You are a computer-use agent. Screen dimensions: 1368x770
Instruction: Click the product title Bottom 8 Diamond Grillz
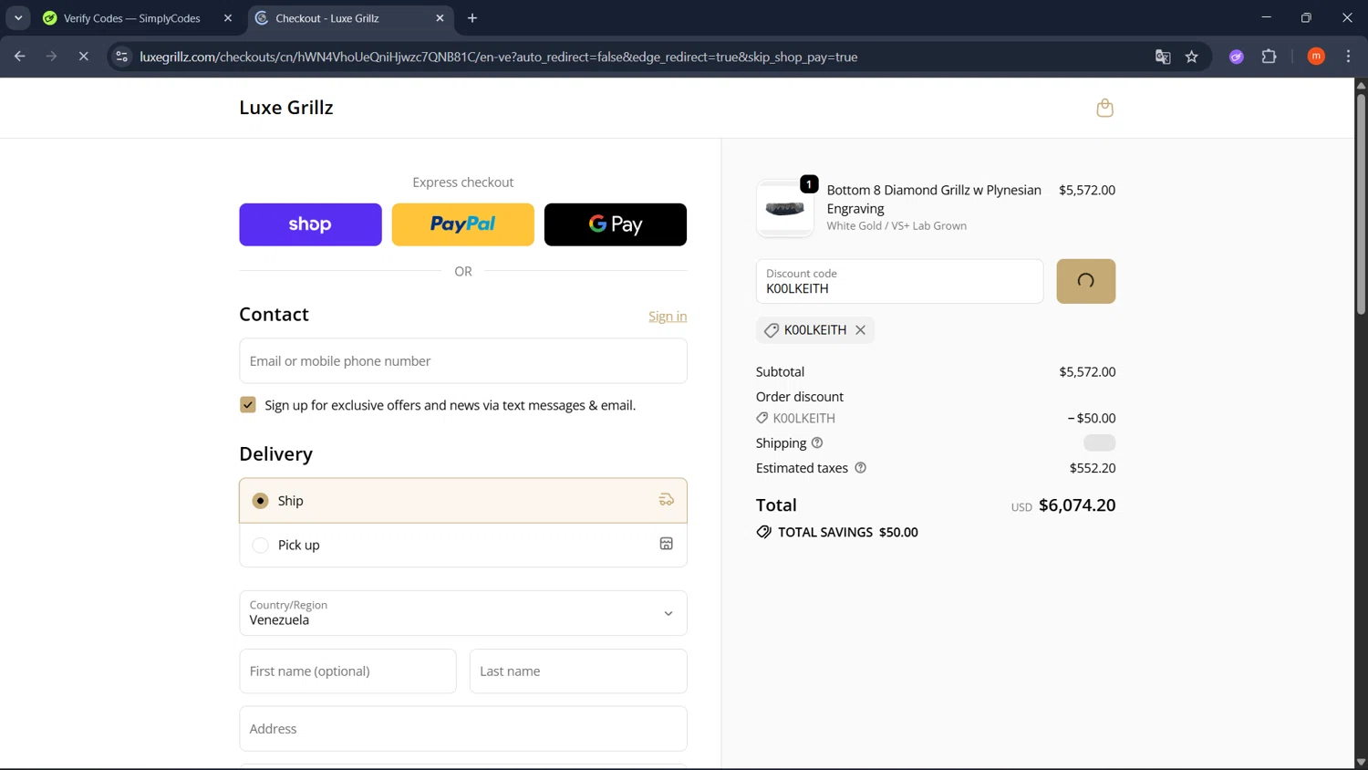(934, 199)
